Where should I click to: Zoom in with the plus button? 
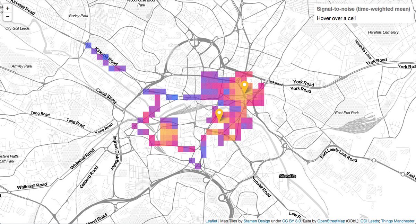[8, 8]
